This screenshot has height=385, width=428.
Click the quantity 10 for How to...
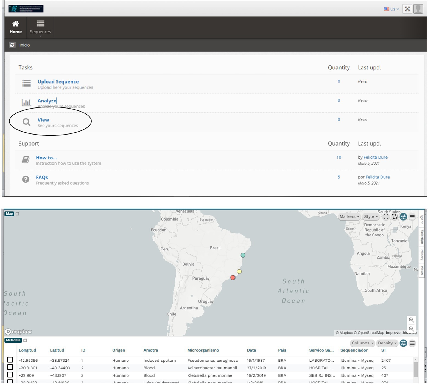point(339,157)
